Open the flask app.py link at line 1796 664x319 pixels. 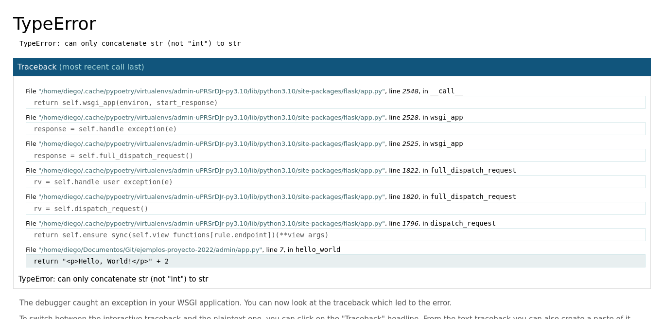click(x=210, y=223)
